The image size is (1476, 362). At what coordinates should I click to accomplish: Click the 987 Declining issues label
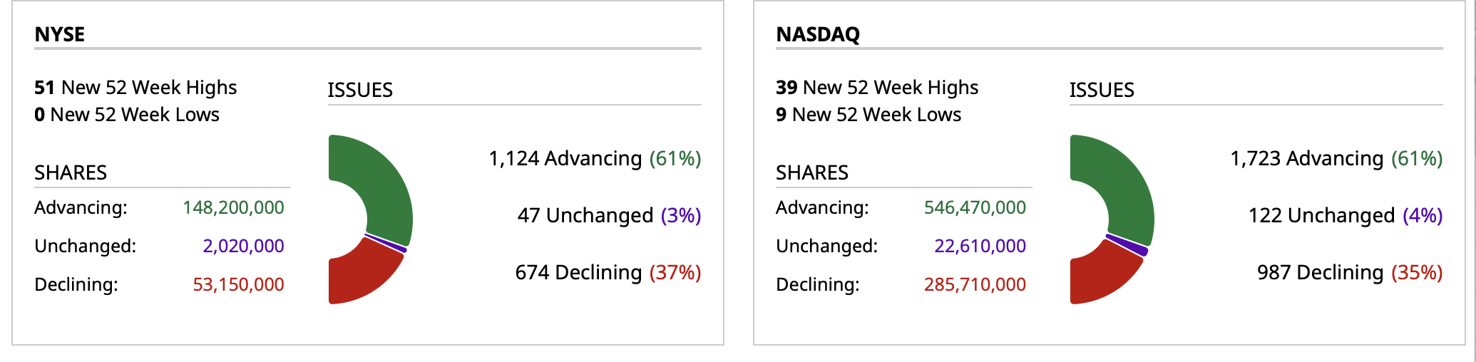click(1349, 272)
